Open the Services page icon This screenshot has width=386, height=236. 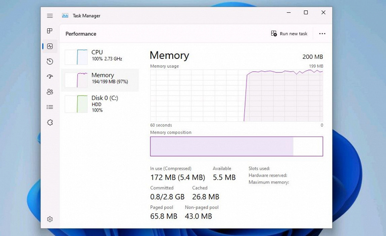[x=49, y=122]
